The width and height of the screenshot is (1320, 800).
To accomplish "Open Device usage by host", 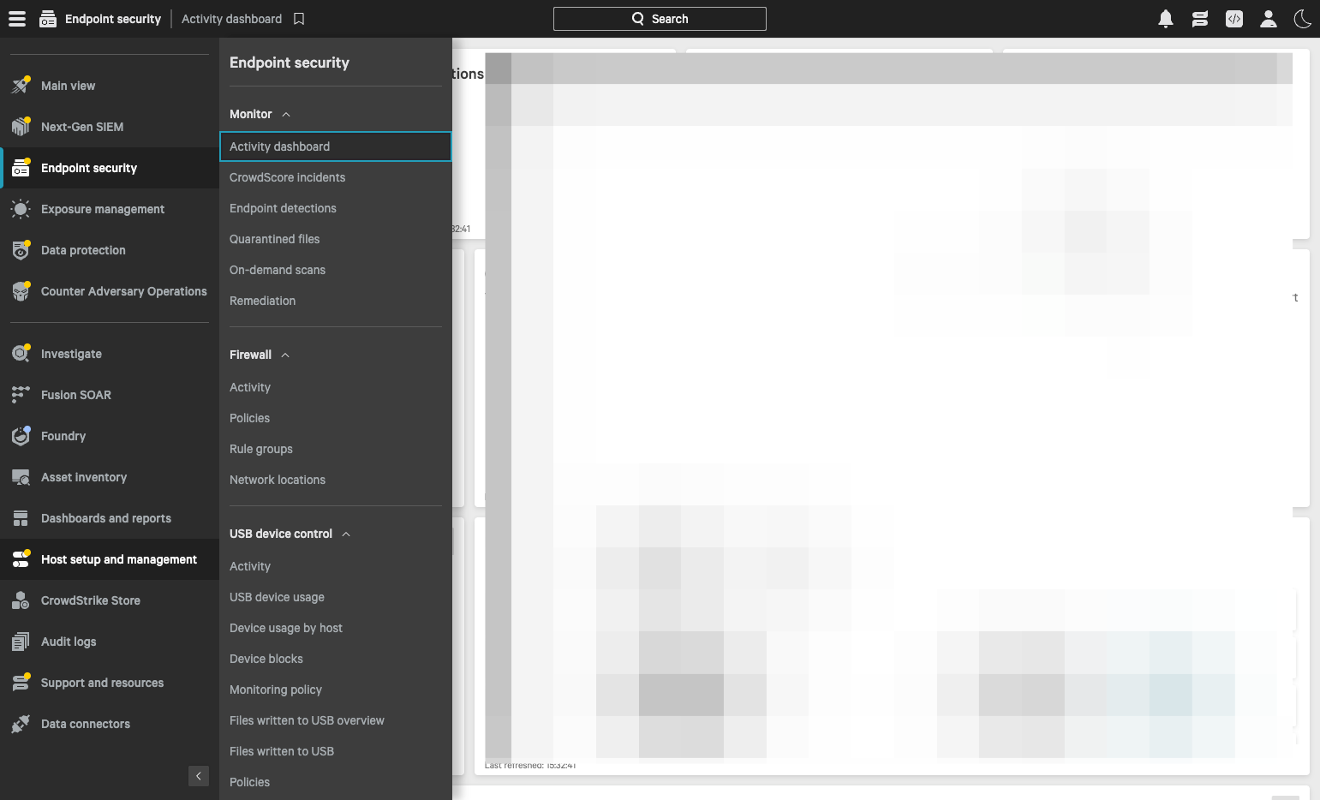I will (286, 628).
